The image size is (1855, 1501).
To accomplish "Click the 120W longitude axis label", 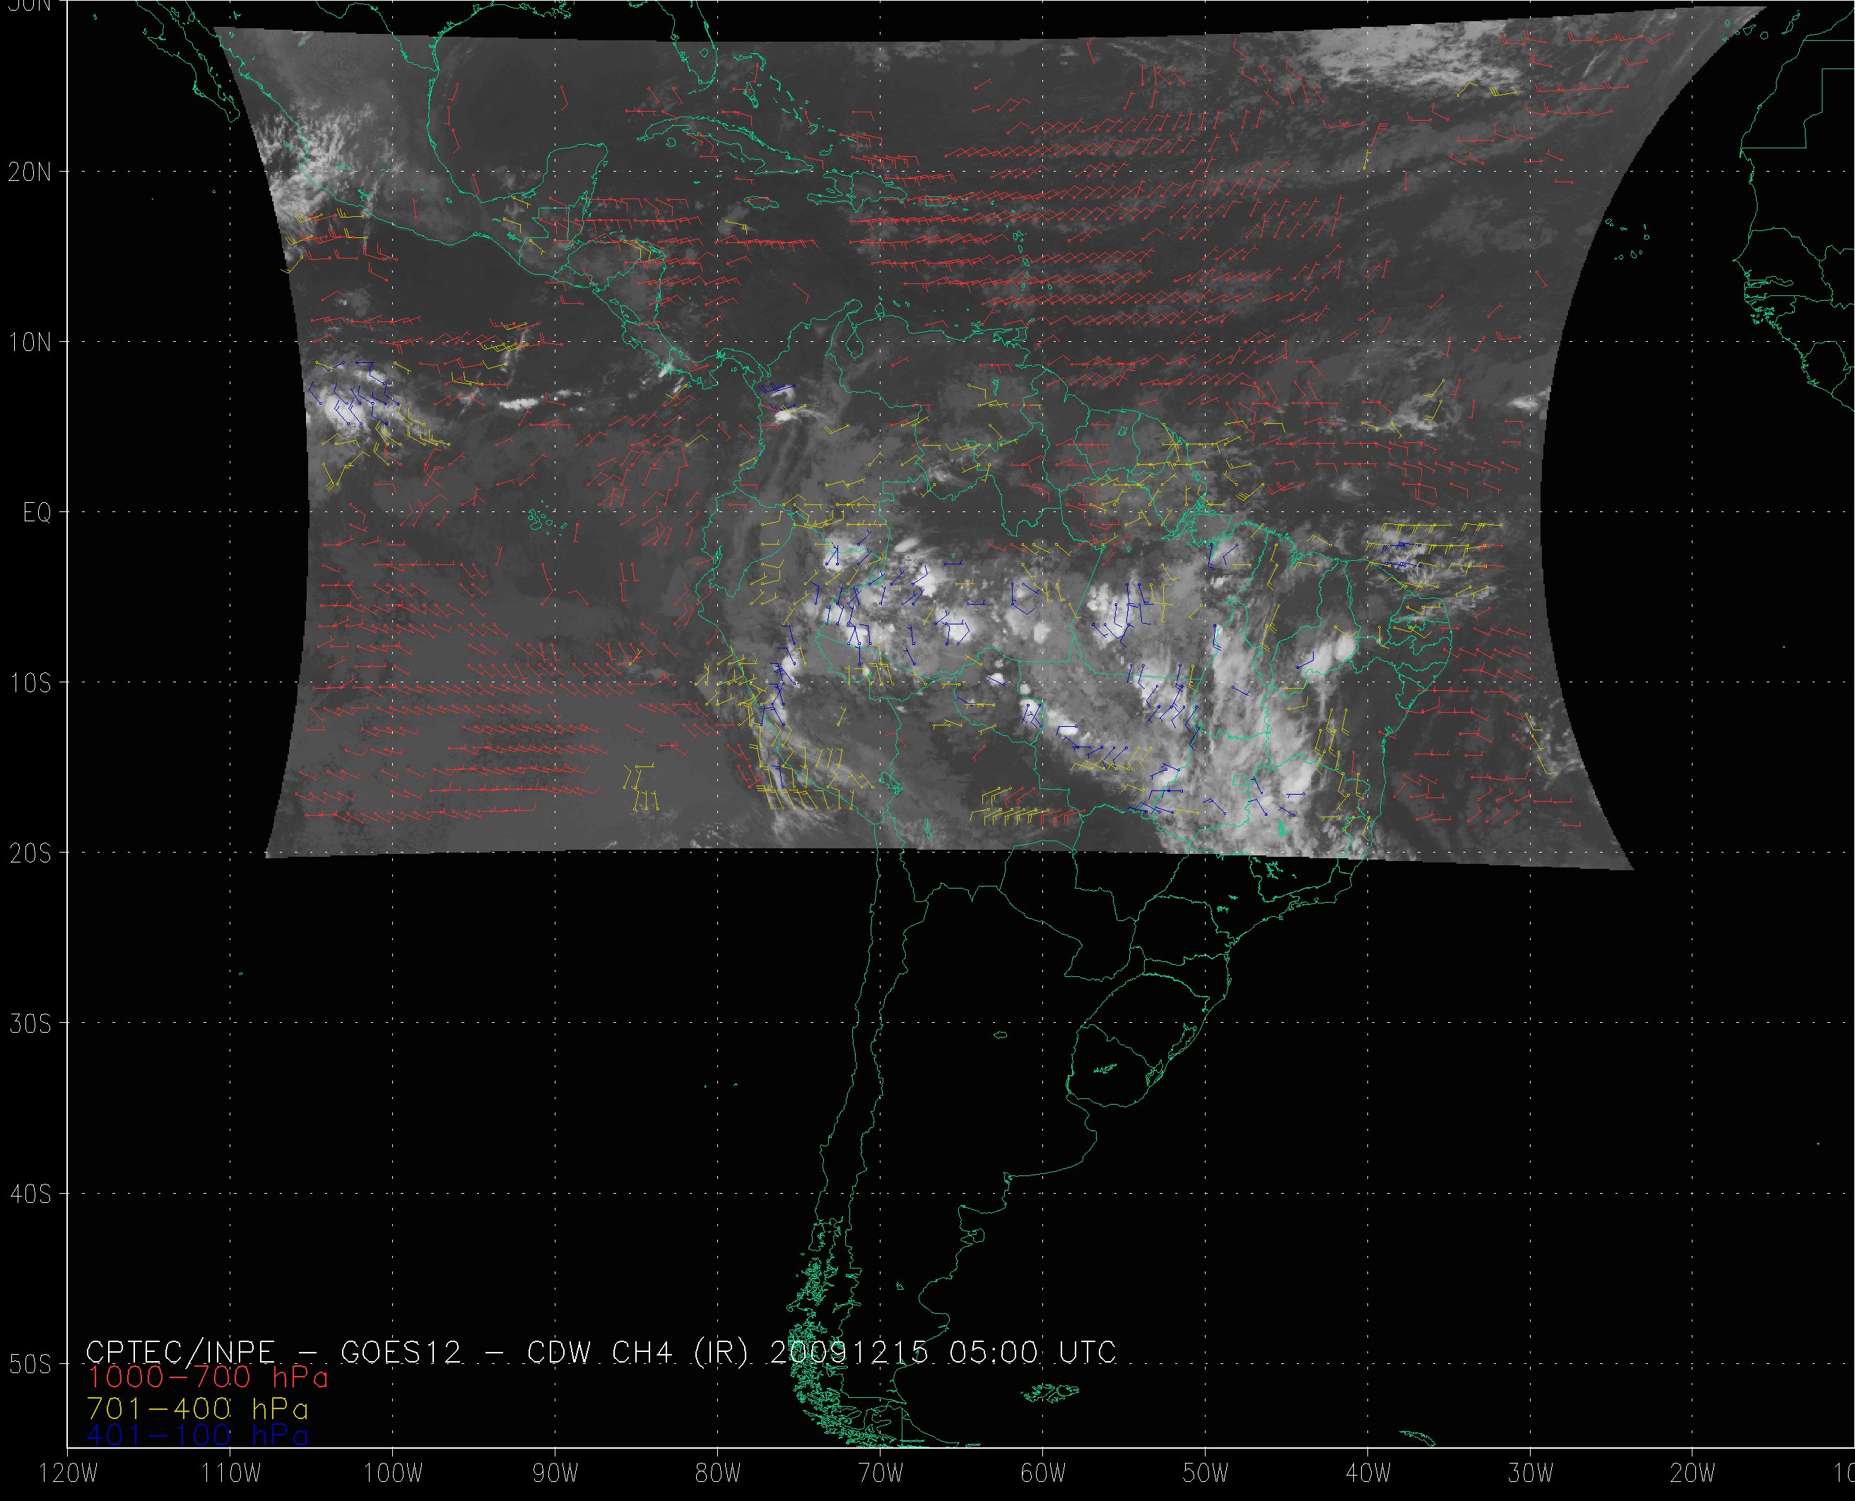I will pos(69,1474).
